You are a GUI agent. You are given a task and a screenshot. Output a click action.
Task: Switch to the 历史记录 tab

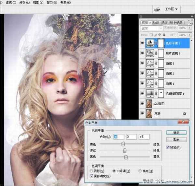point(178,22)
